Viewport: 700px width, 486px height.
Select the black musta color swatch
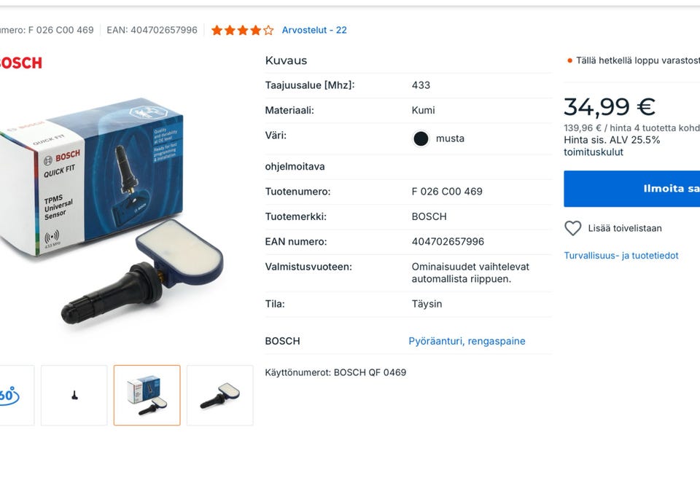[421, 138]
